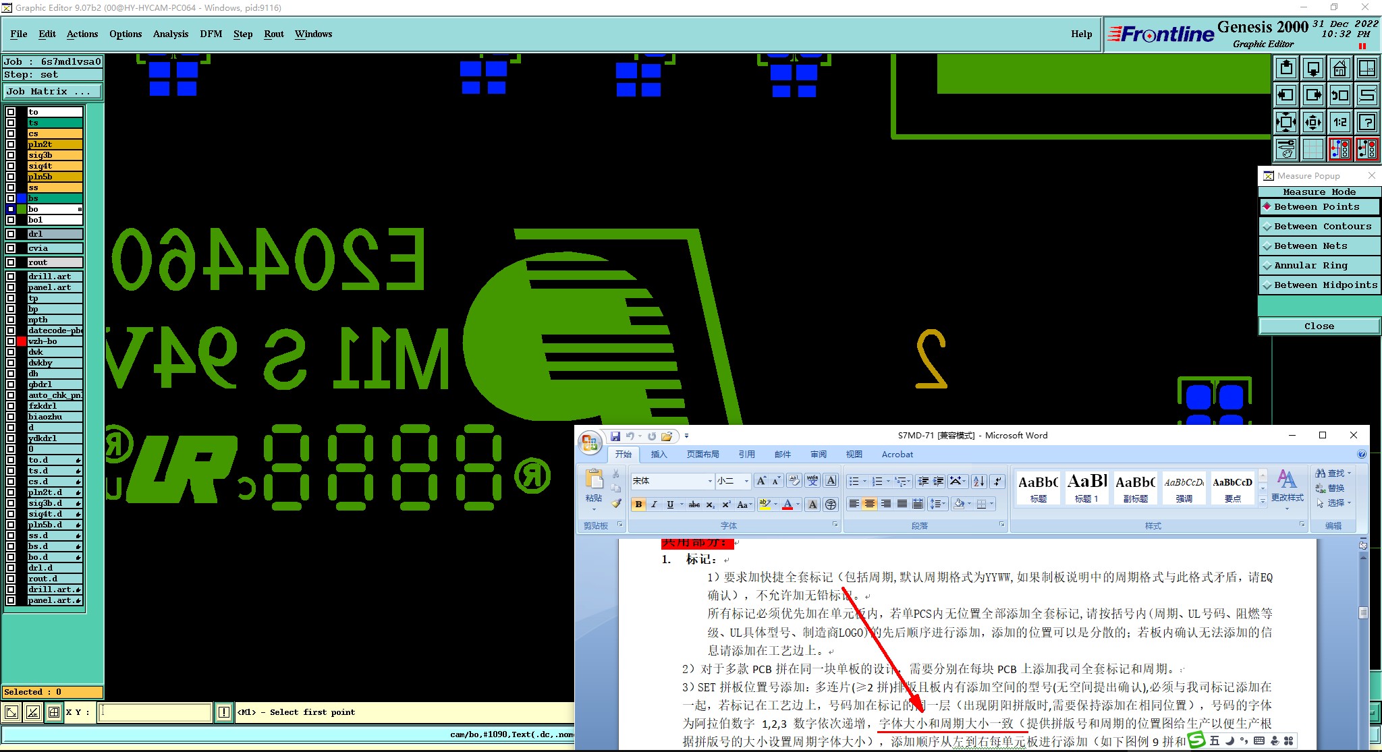Open the grid display icon
The height and width of the screenshot is (752, 1382).
coord(1312,149)
